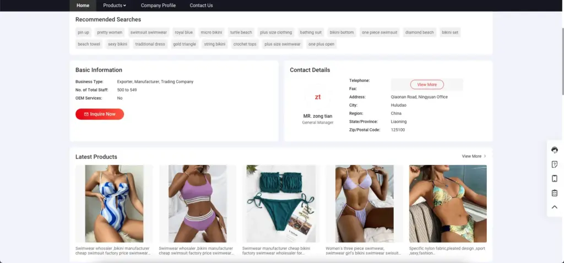Select the 'one plus open' tag
Image resolution: width=564 pixels, height=263 pixels.
(x=321, y=44)
